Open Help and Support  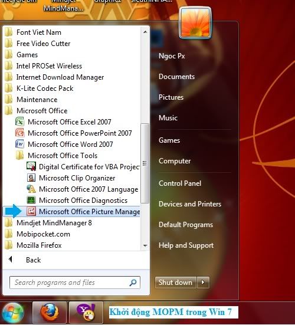186,245
